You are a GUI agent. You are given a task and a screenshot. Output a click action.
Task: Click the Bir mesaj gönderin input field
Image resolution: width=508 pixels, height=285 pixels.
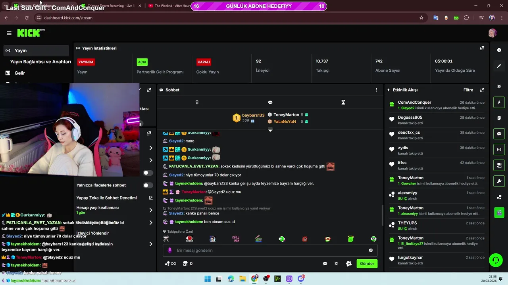click(270, 250)
